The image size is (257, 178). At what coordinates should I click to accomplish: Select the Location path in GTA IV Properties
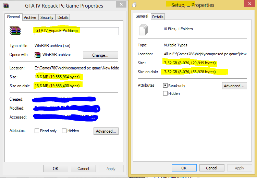coord(77,68)
